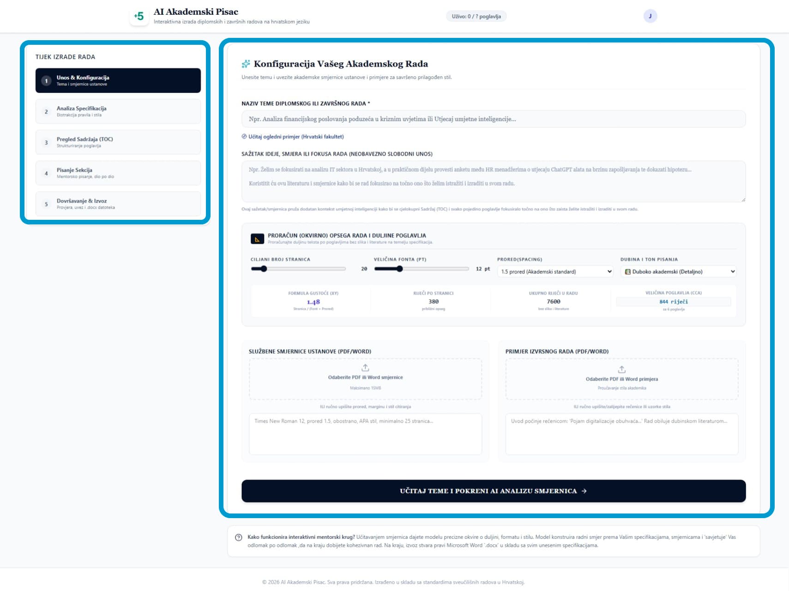The width and height of the screenshot is (789, 592).
Task: Click the ruler icon next to Proračun opsega
Action: 257,239
